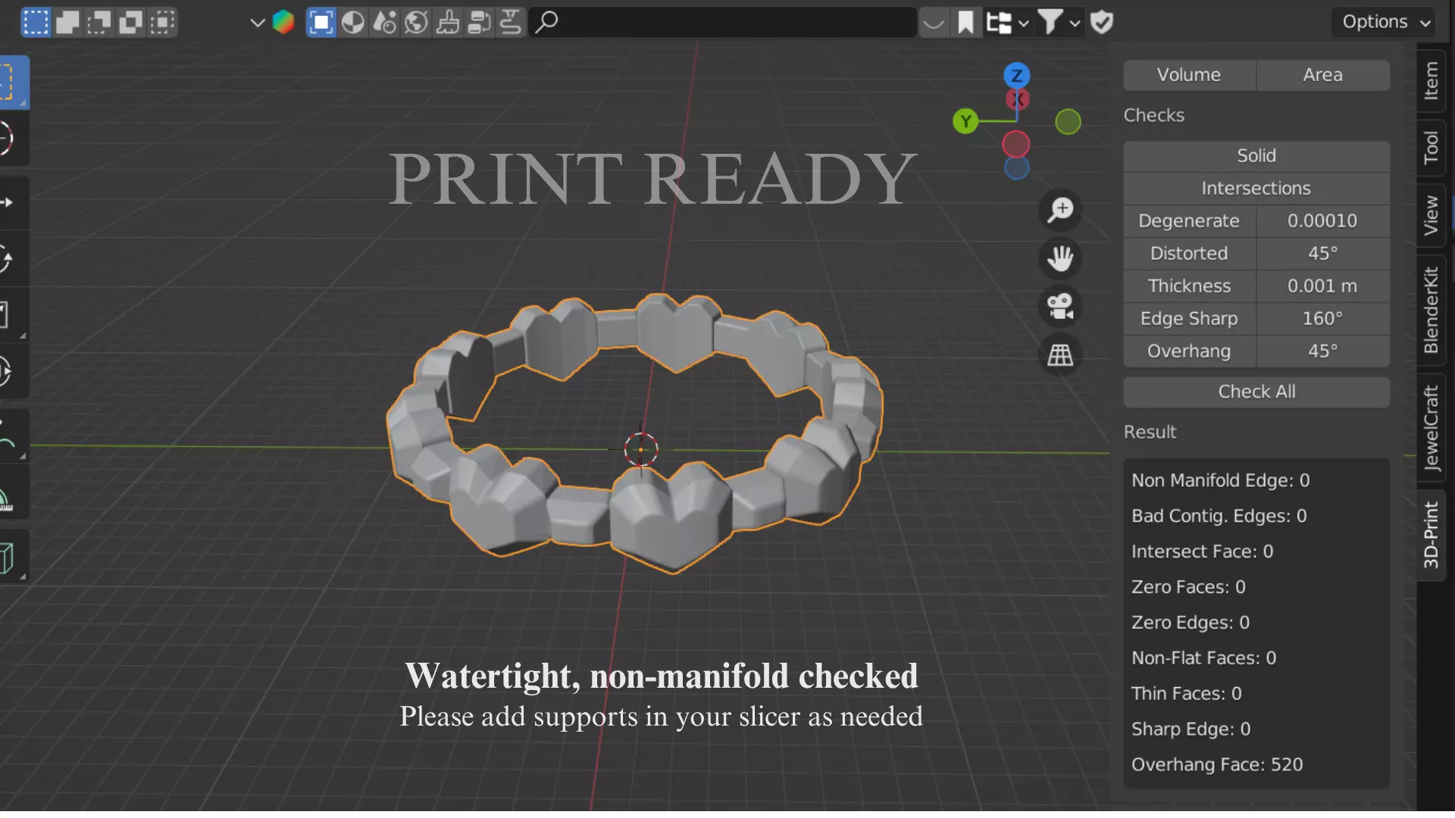Click the green Y axis gizmo ball
Screen dimensions: 1455x818
point(965,121)
